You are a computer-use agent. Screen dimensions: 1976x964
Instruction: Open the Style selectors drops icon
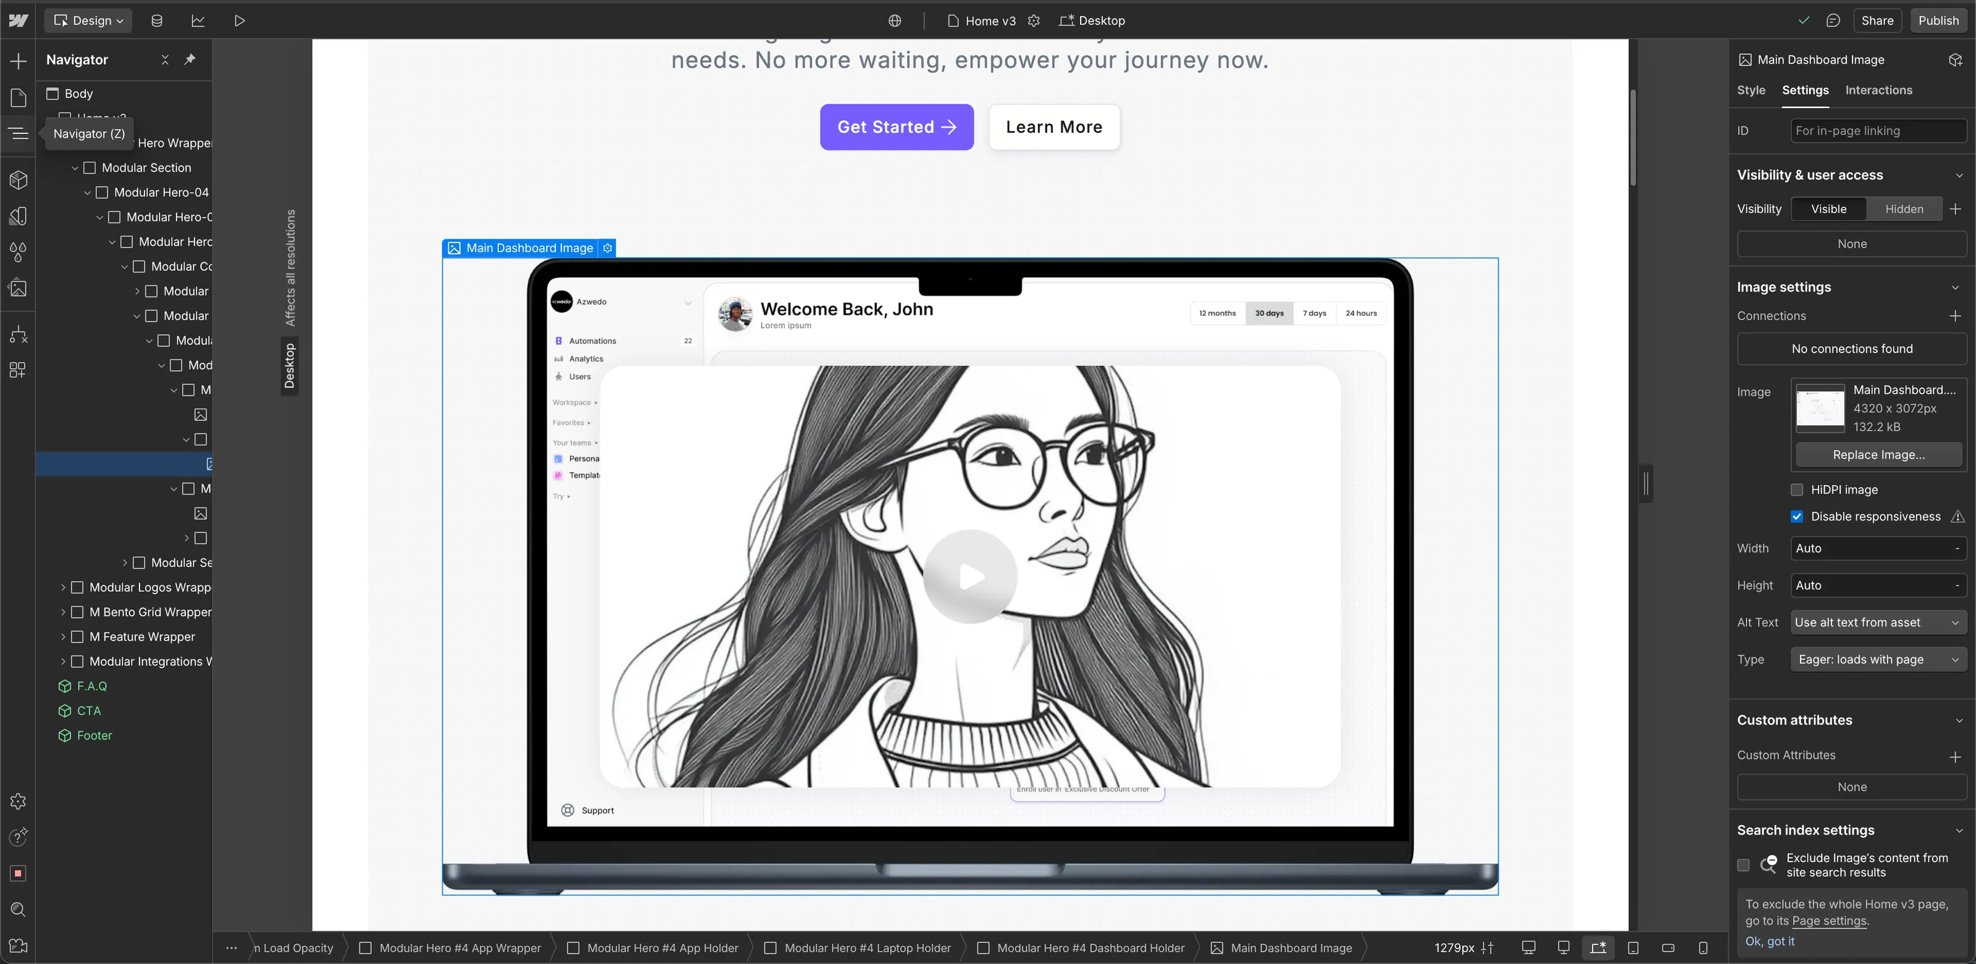[19, 252]
